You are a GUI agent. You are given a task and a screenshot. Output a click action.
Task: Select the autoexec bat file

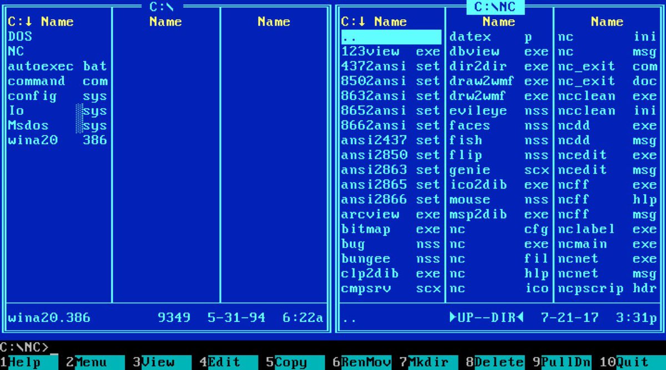(x=58, y=66)
